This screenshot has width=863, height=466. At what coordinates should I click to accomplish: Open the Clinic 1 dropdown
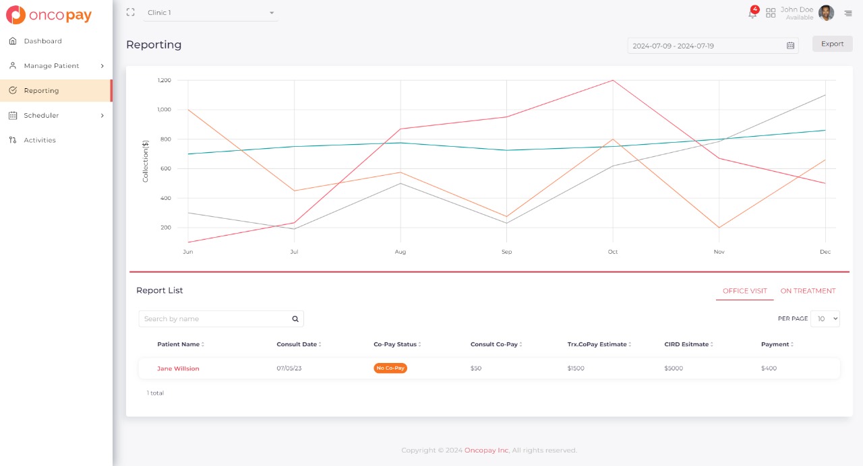(210, 13)
